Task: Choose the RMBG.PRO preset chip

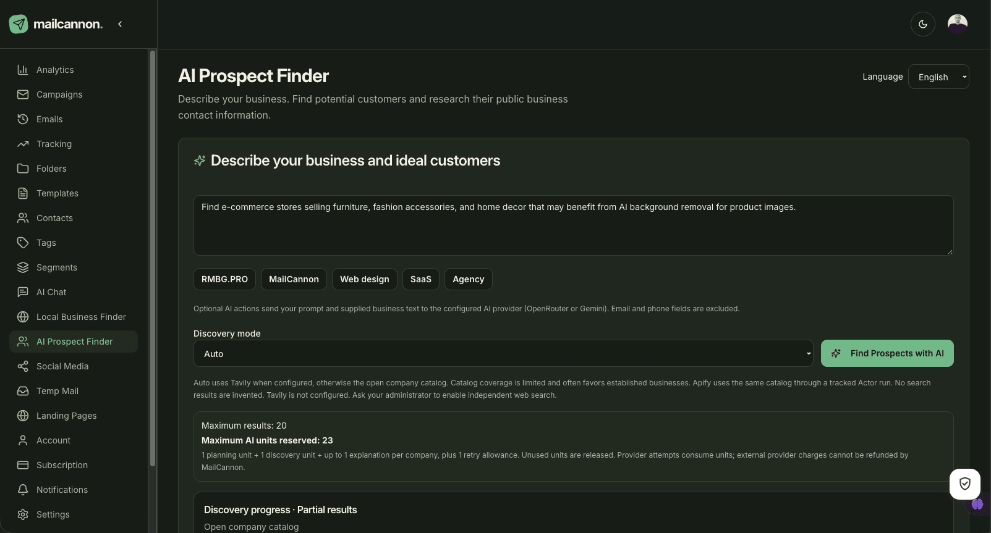Action: point(224,279)
